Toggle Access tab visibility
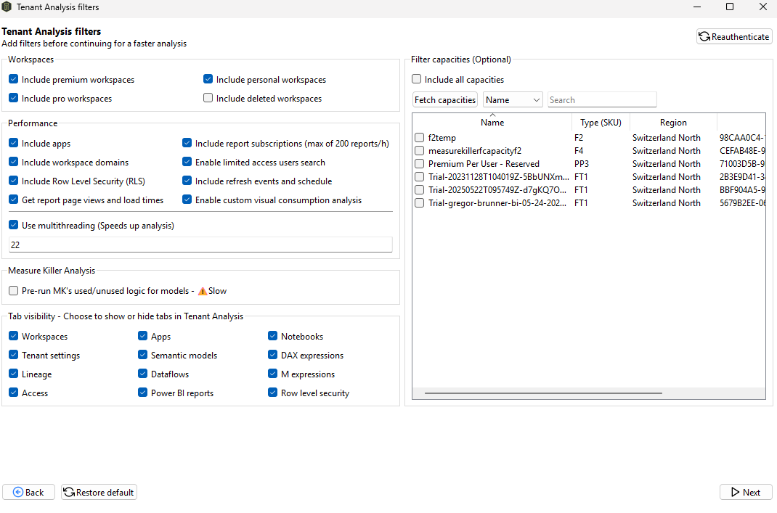The height and width of the screenshot is (513, 777). click(13, 392)
